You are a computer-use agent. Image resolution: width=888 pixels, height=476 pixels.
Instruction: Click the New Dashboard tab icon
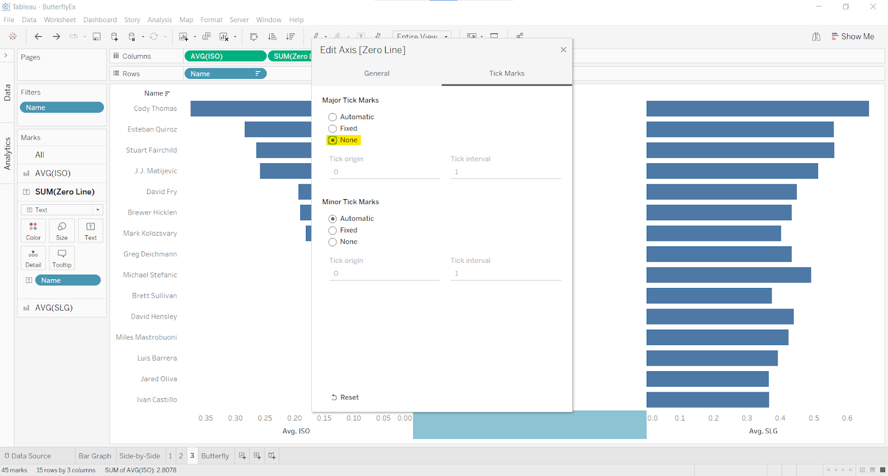[257, 455]
